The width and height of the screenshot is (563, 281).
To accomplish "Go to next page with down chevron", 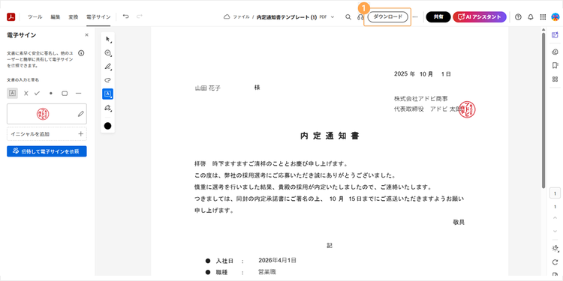I will [x=555, y=232].
